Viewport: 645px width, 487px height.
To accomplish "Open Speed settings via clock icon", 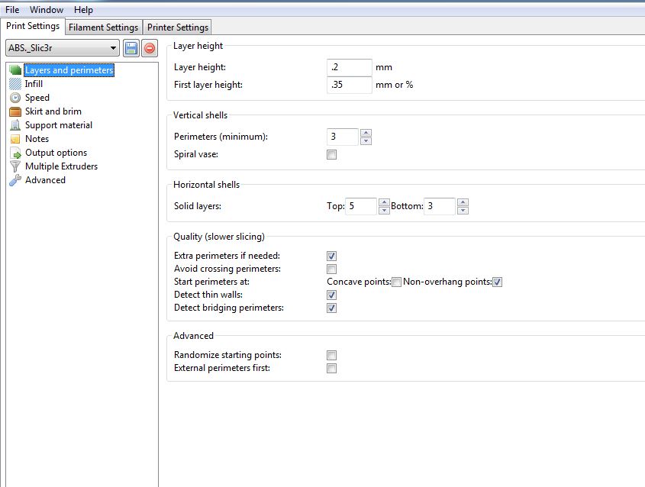I will click(15, 98).
